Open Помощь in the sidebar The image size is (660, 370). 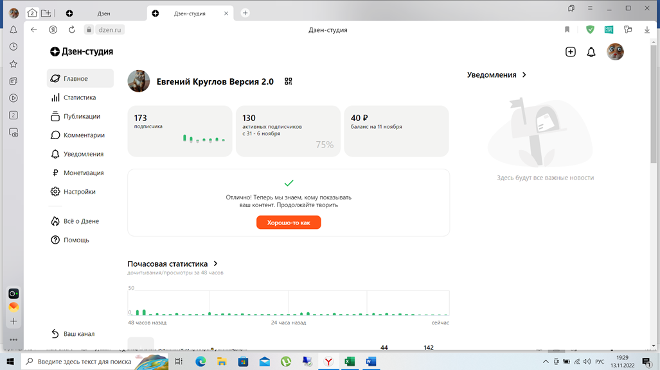[70, 240]
